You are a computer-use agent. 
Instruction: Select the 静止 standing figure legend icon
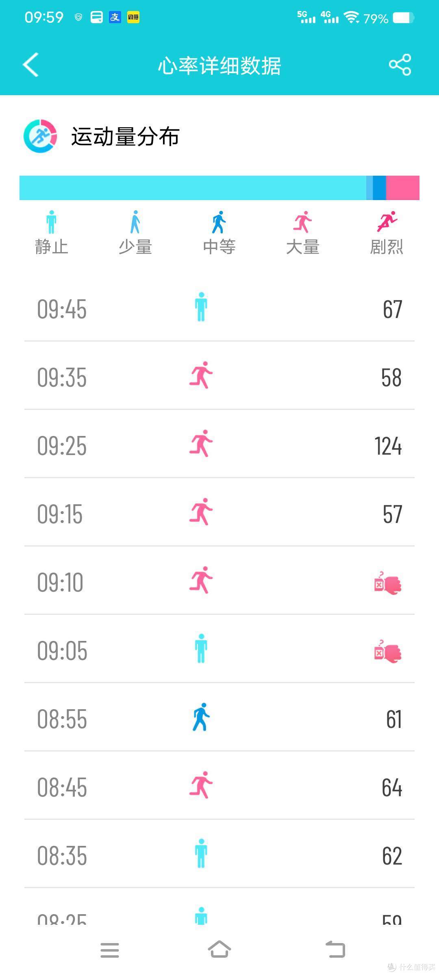point(51,222)
